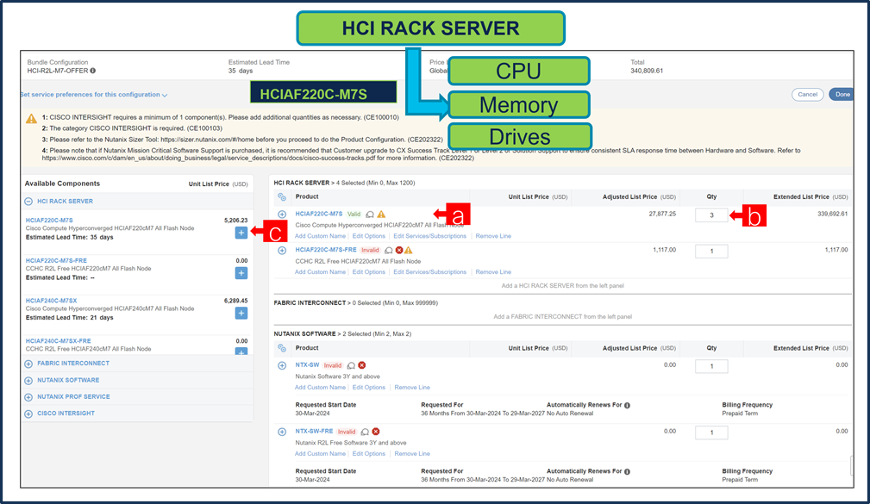Click the Extended List Price 339,692.61

[832, 214]
